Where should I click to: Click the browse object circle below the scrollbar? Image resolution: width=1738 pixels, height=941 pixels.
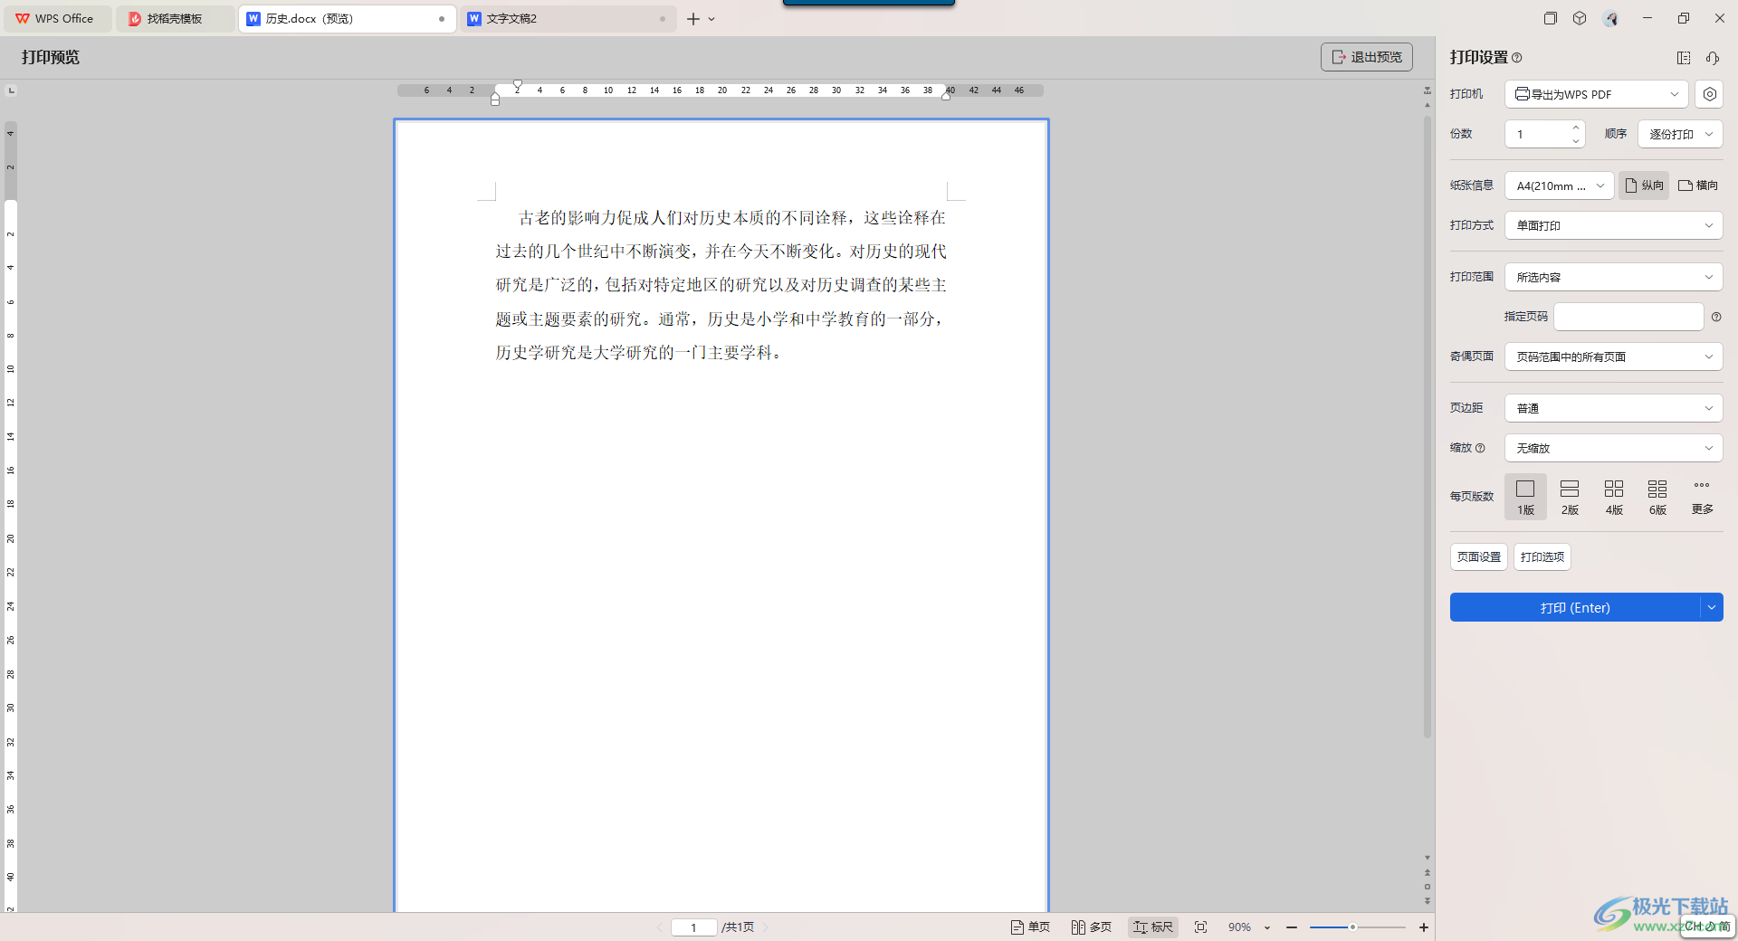pyautogui.click(x=1428, y=887)
